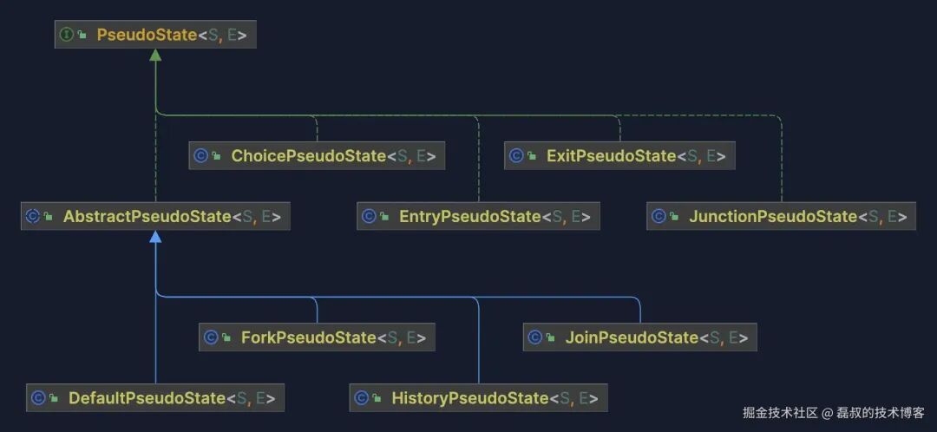Select the PseudoState interface node
The width and height of the screenshot is (937, 432).
pyautogui.click(x=155, y=35)
